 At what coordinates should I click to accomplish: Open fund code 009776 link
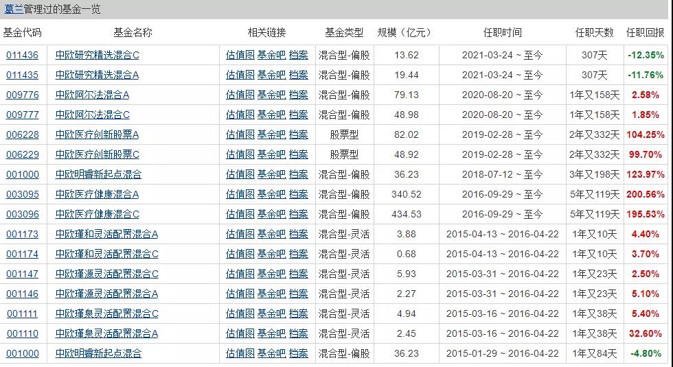point(22,95)
